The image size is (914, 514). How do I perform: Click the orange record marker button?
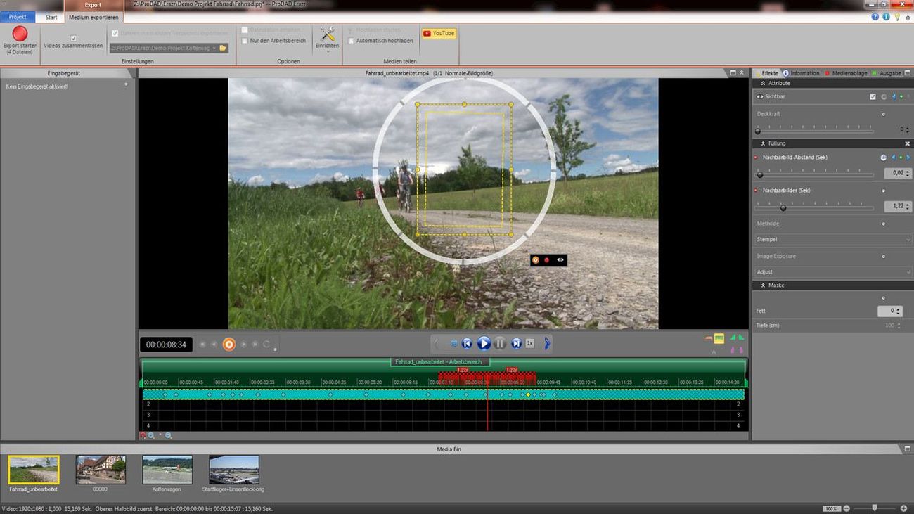point(228,345)
